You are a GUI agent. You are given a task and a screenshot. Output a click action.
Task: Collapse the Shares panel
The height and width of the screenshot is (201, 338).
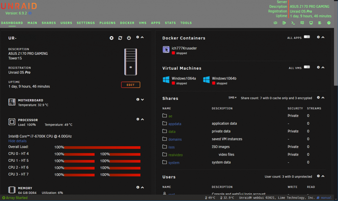coord(323,98)
